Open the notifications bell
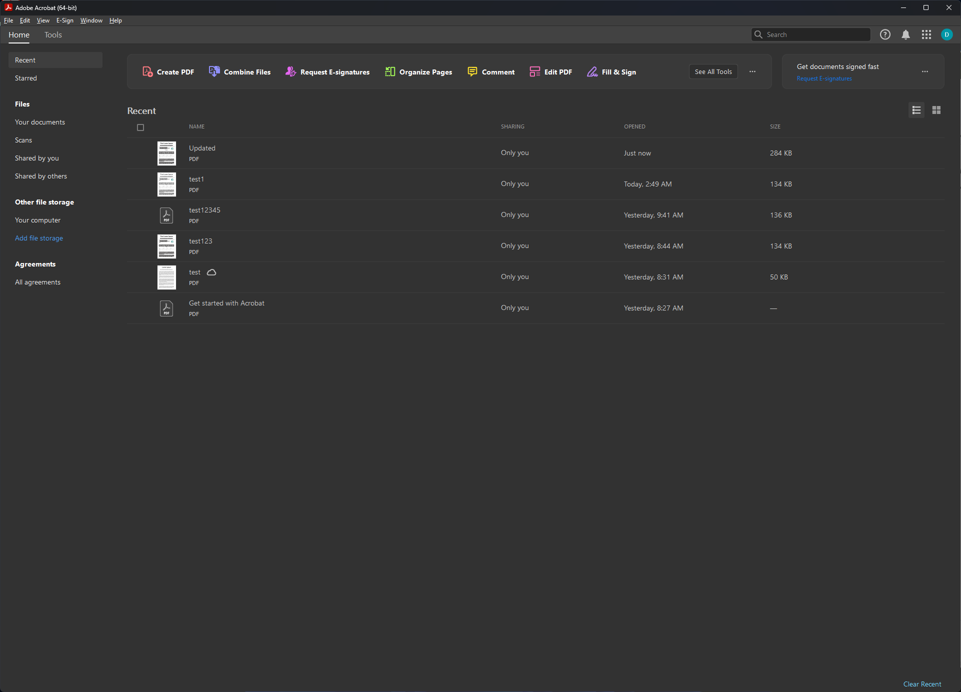 905,34
